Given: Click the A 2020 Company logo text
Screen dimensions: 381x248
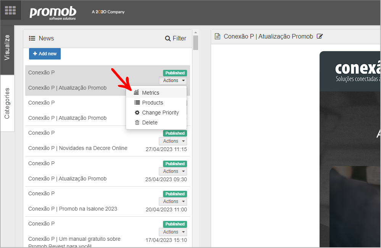Looking at the screenshot, I should (108, 12).
